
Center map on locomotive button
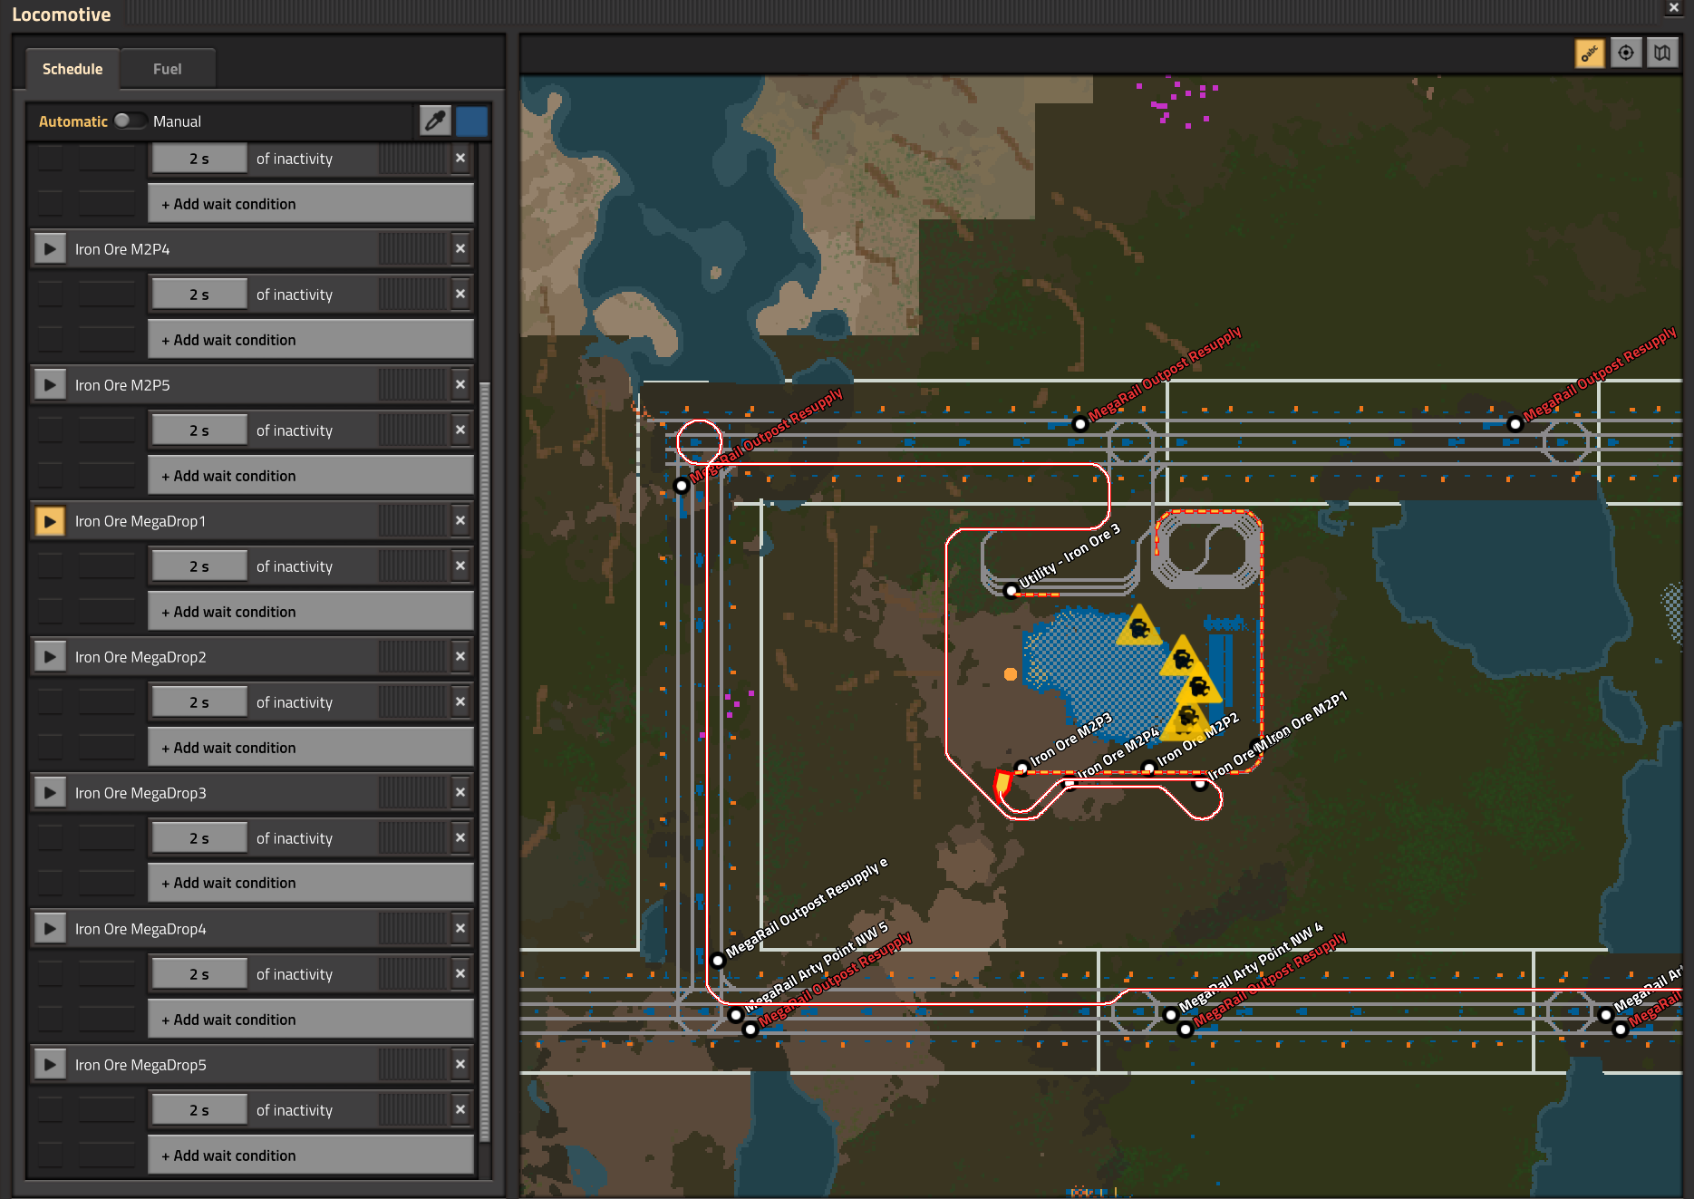[x=1626, y=53]
